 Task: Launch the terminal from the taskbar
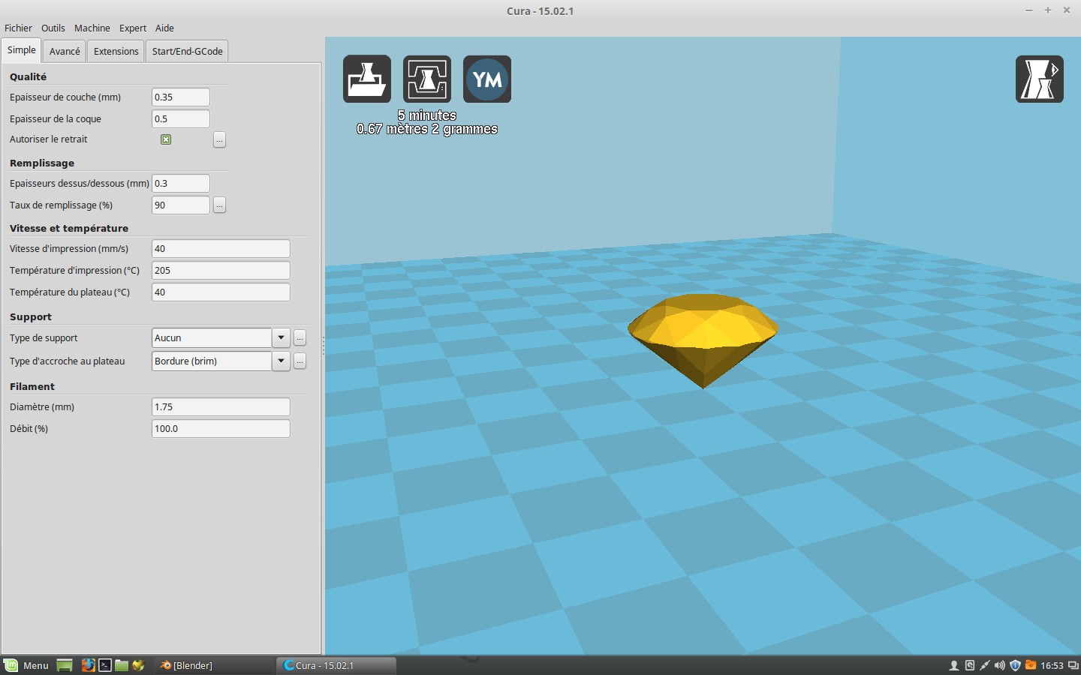click(105, 665)
